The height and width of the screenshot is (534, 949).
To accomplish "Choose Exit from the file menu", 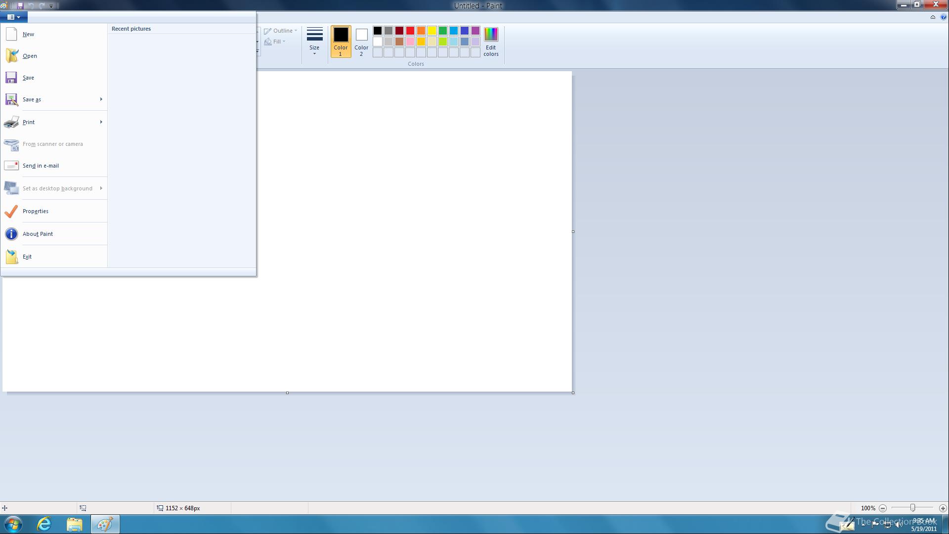I will [x=27, y=257].
